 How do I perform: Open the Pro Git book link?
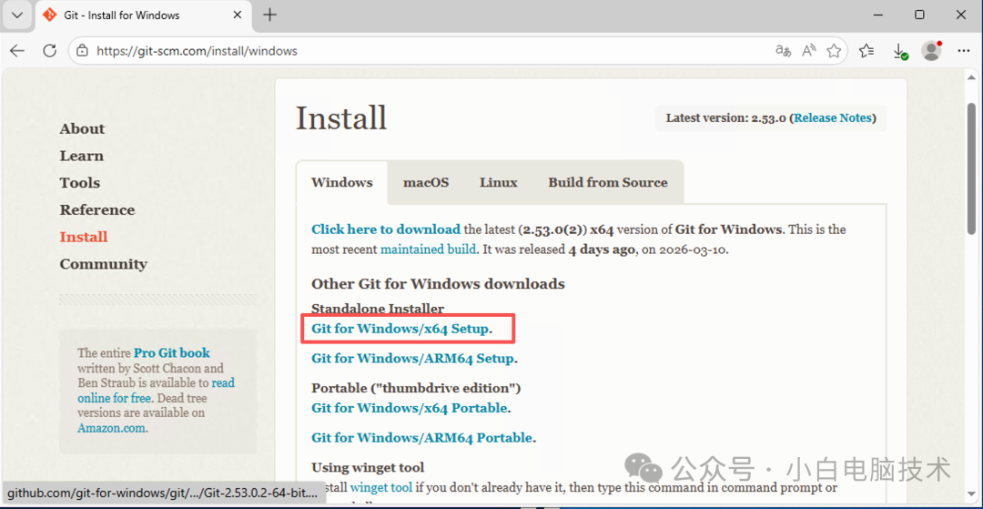(x=172, y=353)
